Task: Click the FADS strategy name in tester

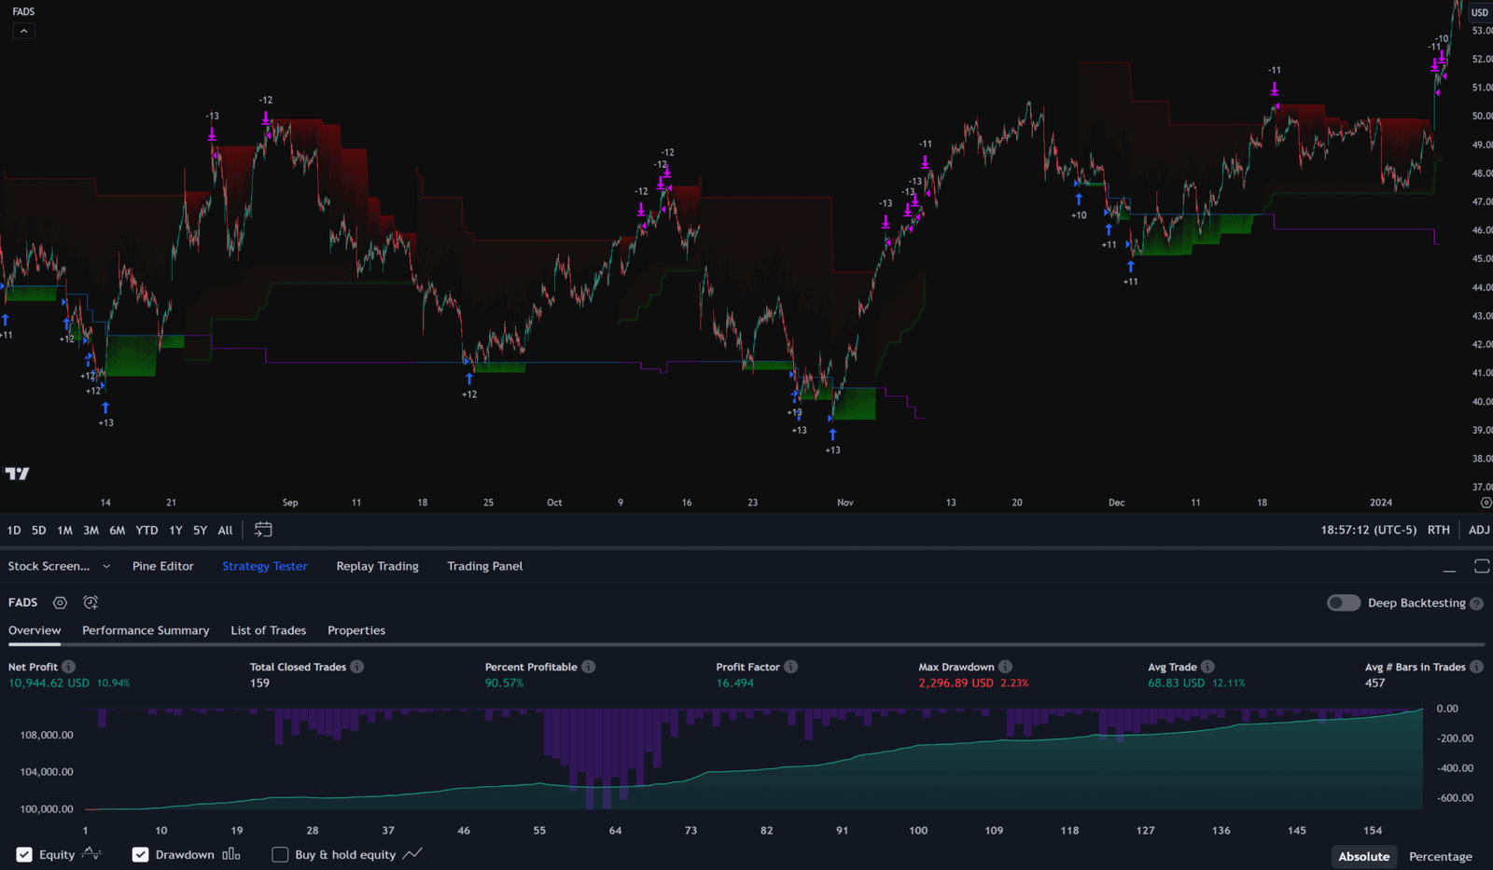Action: coord(22,602)
